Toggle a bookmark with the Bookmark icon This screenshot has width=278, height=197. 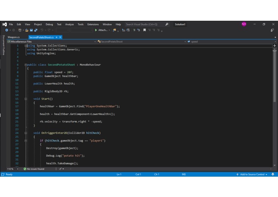click(144, 30)
